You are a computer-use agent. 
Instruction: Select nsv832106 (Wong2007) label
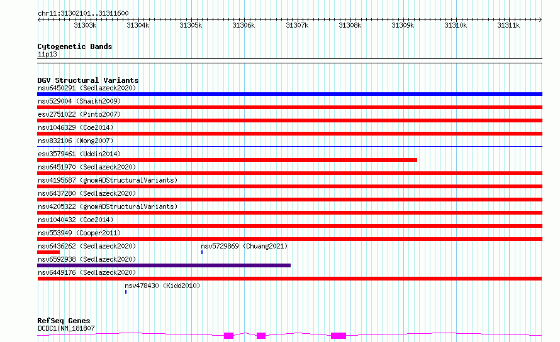pos(76,141)
